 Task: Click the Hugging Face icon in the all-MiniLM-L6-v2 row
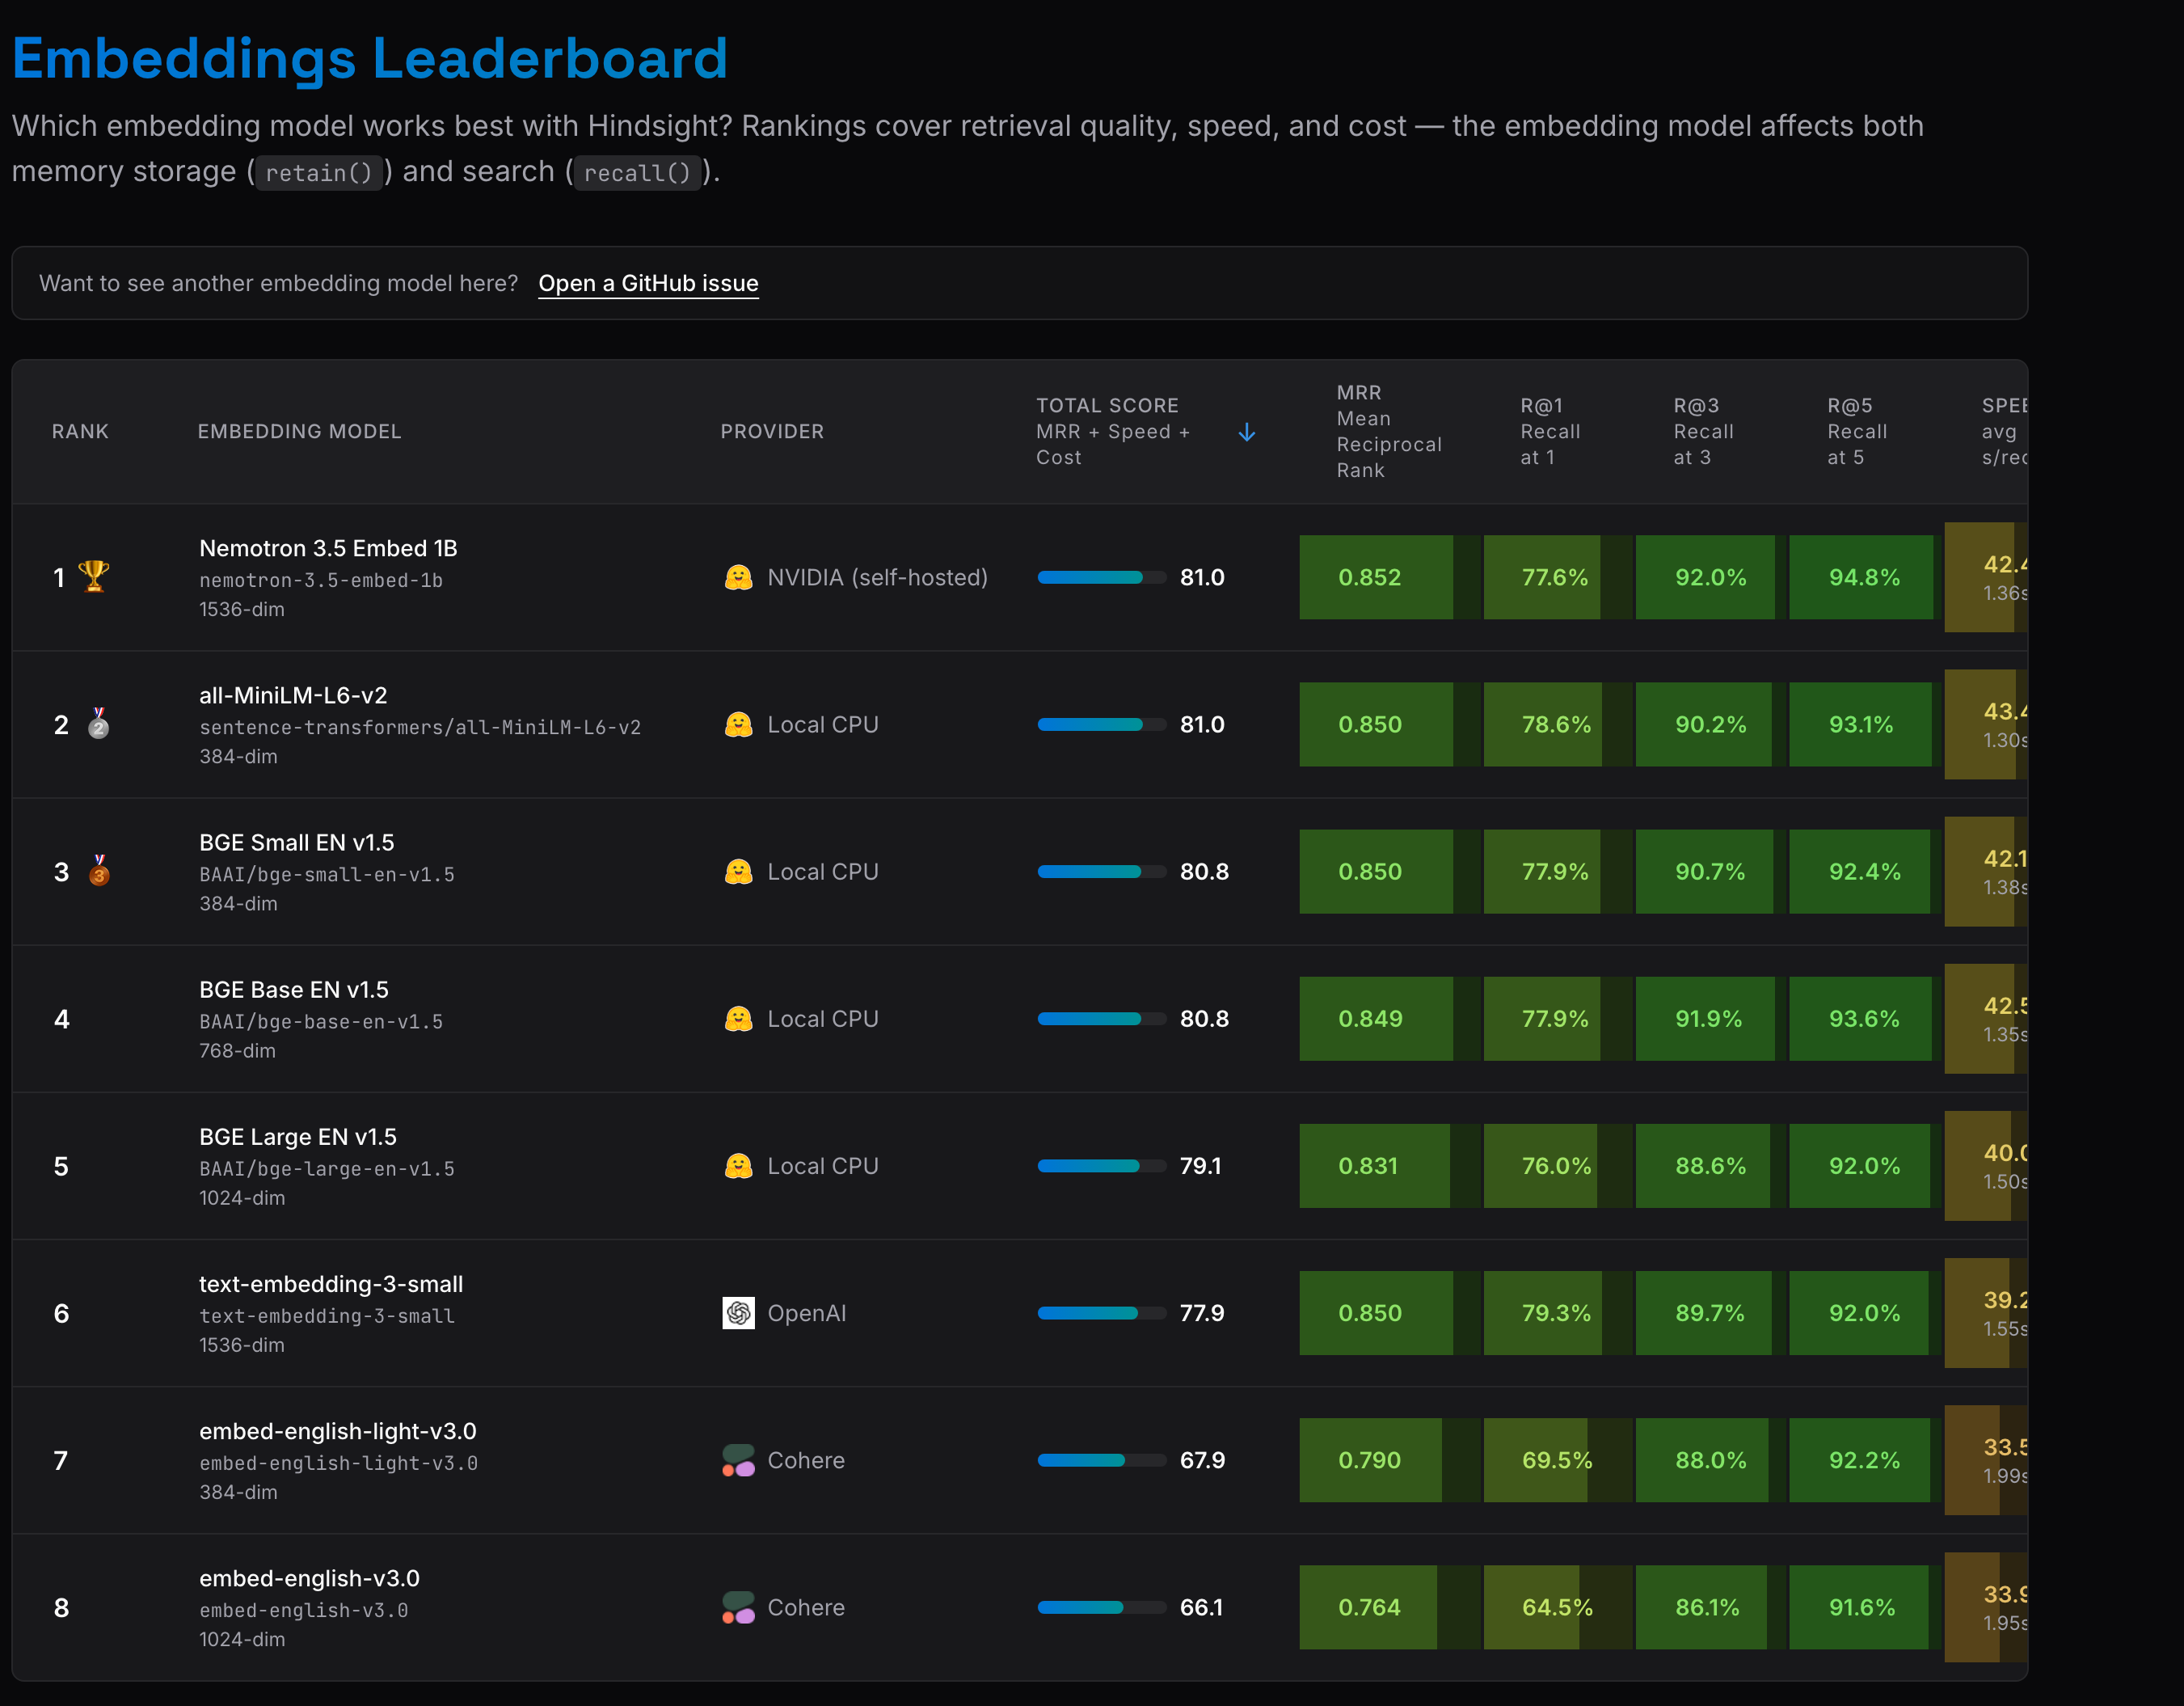[x=738, y=724]
